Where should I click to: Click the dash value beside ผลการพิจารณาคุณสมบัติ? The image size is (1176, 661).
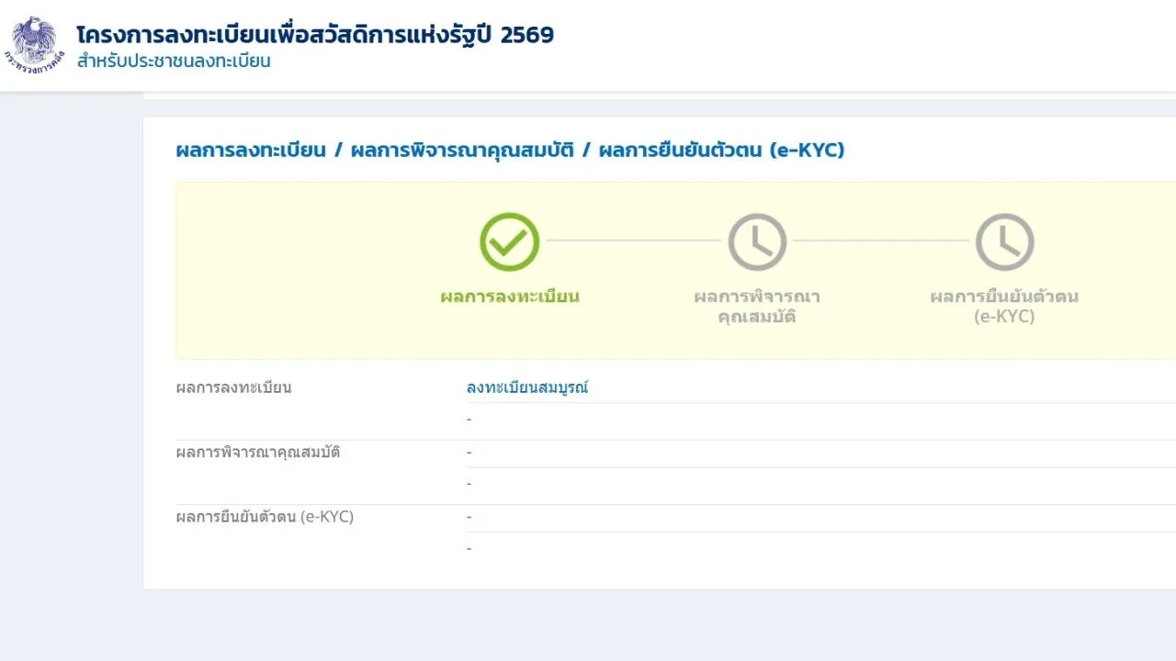[469, 453]
